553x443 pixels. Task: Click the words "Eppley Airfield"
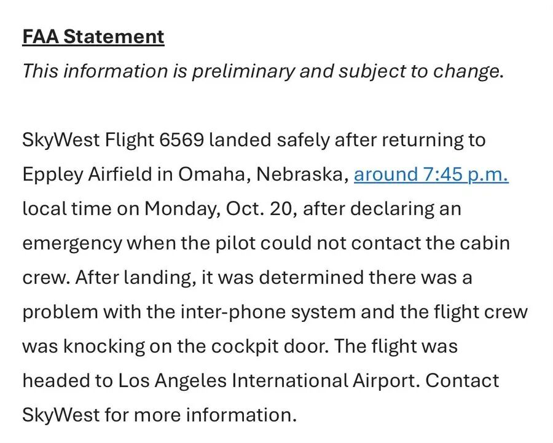click(92, 174)
